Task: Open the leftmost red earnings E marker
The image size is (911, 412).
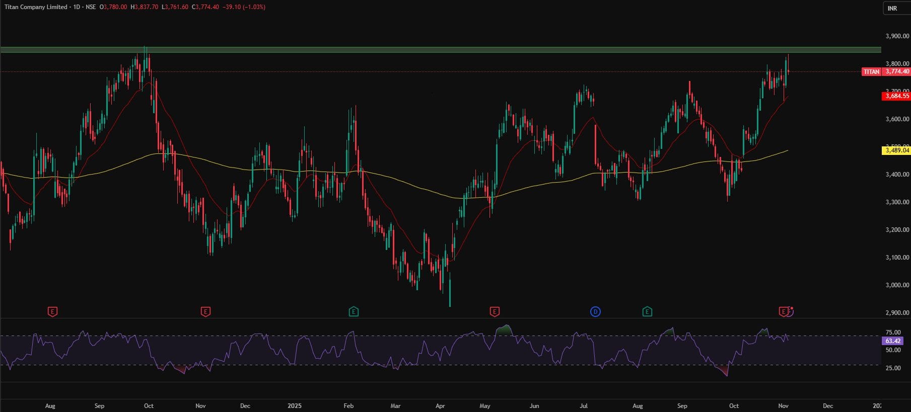Action: (x=52, y=312)
